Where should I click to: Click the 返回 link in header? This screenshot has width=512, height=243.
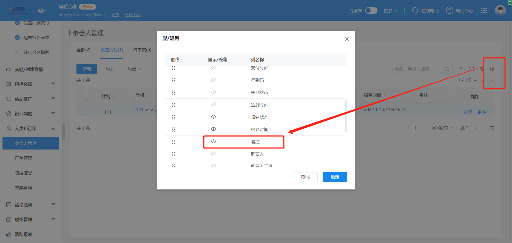click(42, 10)
